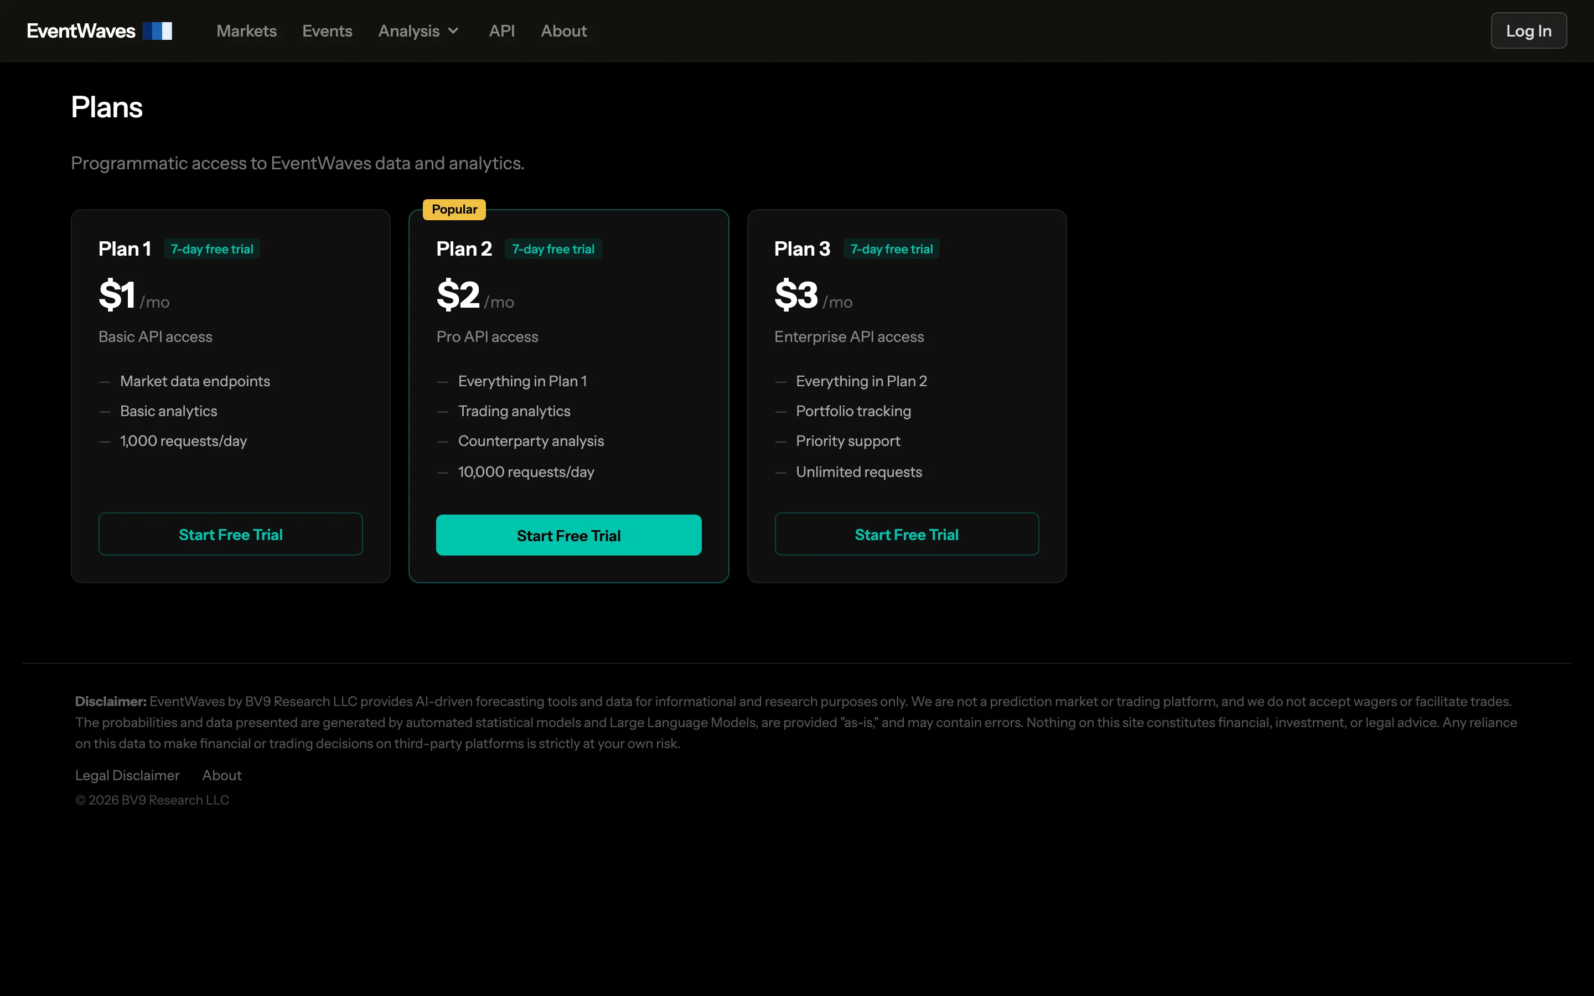Click the chevron next to Analysis
The width and height of the screenshot is (1594, 996).
tap(453, 31)
